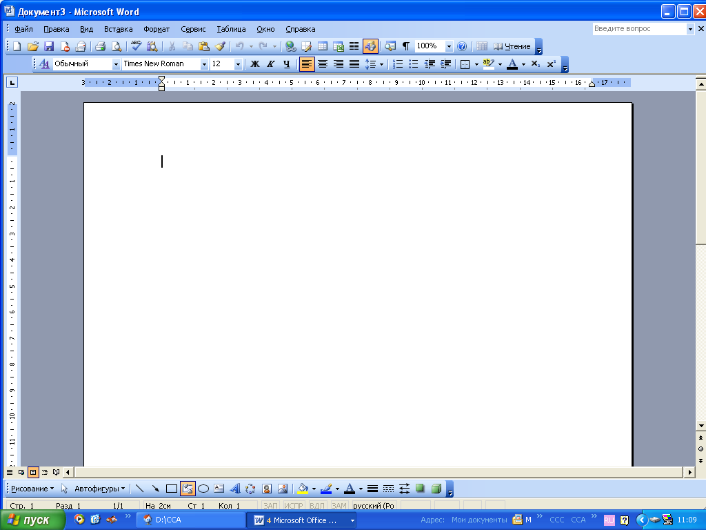The image size is (706, 530).
Task: Insert WordArt from drawing toolbar
Action: (x=235, y=489)
